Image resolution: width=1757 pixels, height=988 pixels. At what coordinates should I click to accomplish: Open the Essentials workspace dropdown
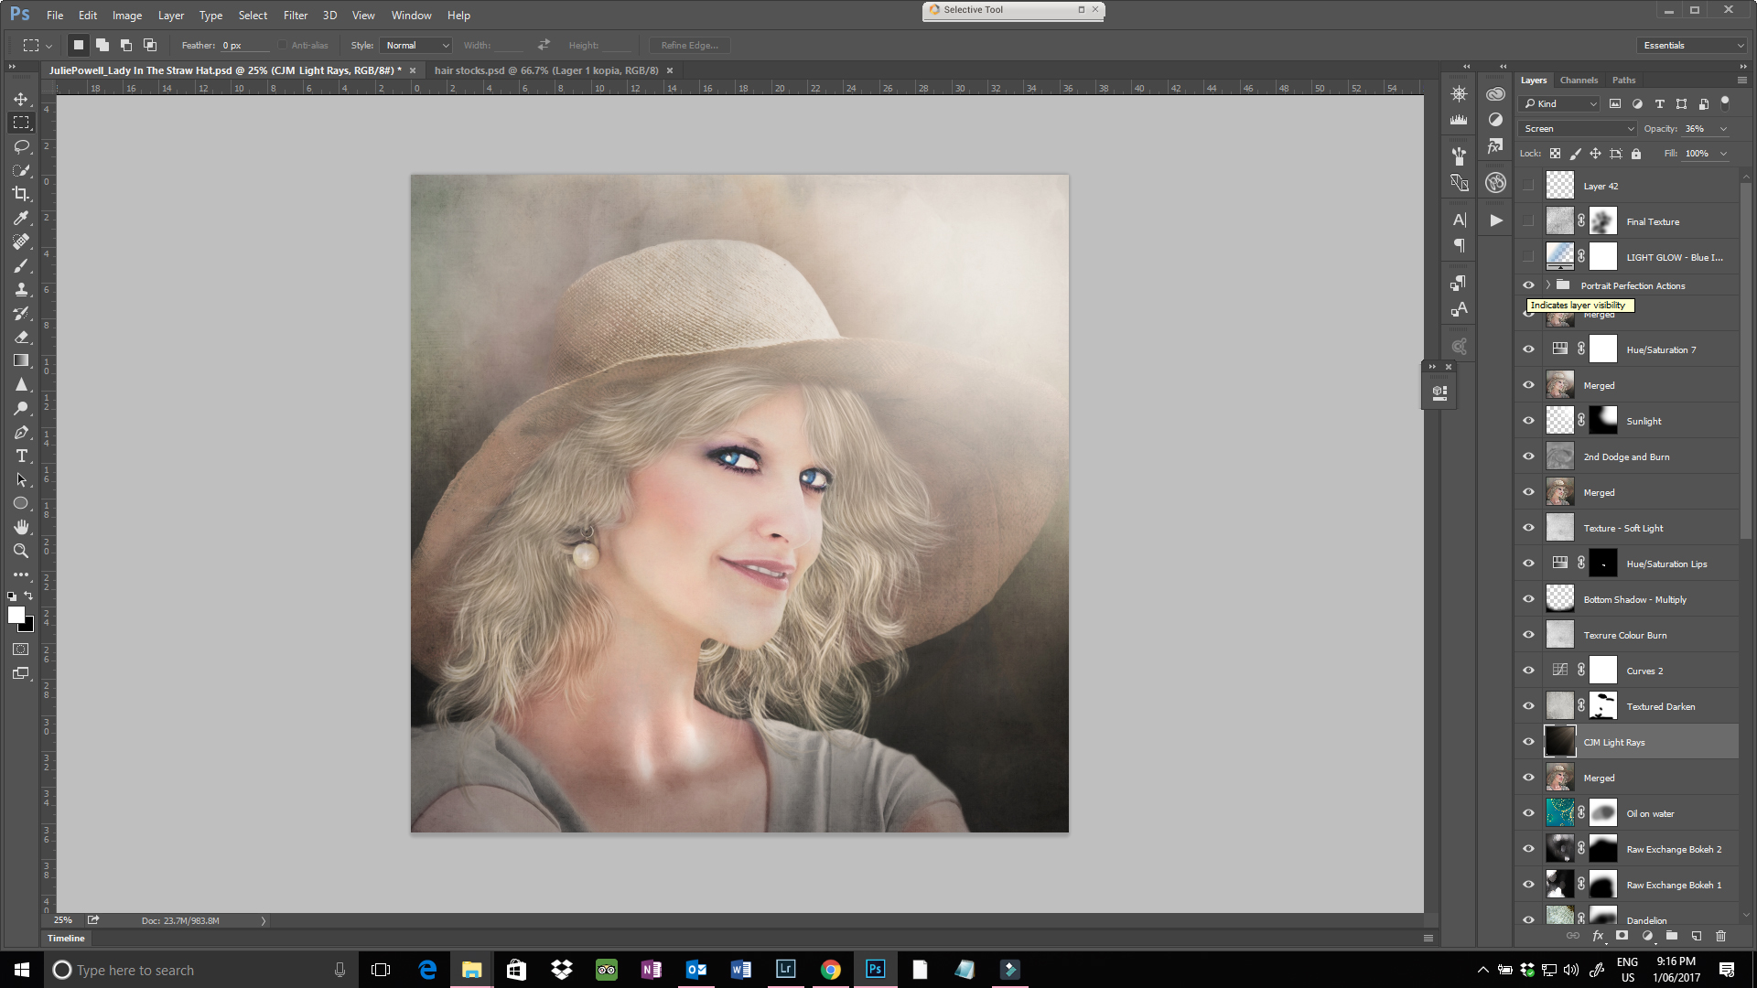pos(1692,45)
